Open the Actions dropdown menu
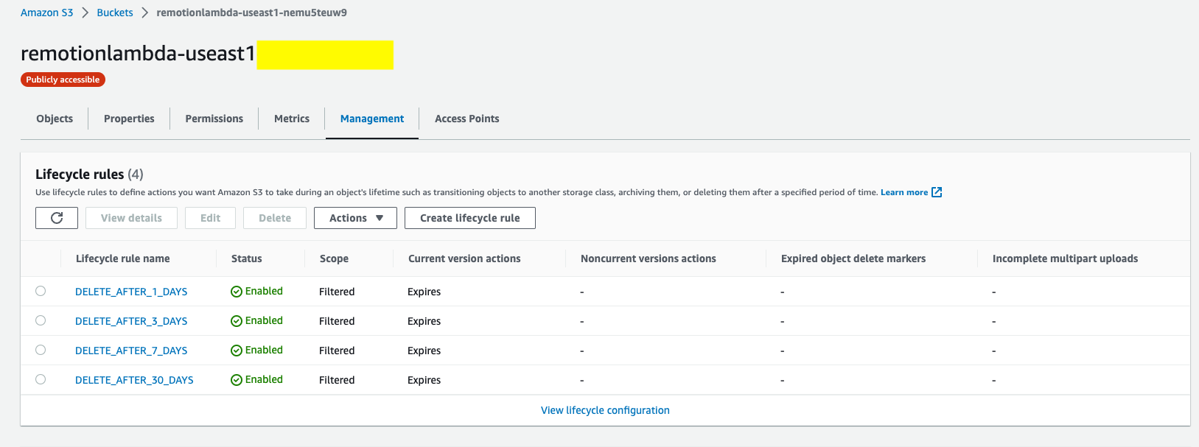 pos(355,218)
